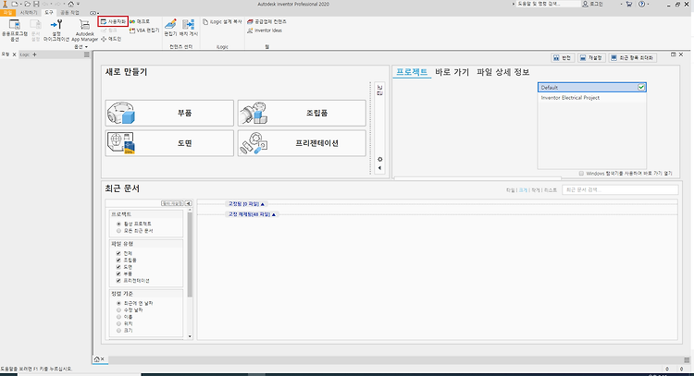This screenshot has height=376, width=694.
Task: Click the Home icon in quick access toolbar
Action: point(71,4)
